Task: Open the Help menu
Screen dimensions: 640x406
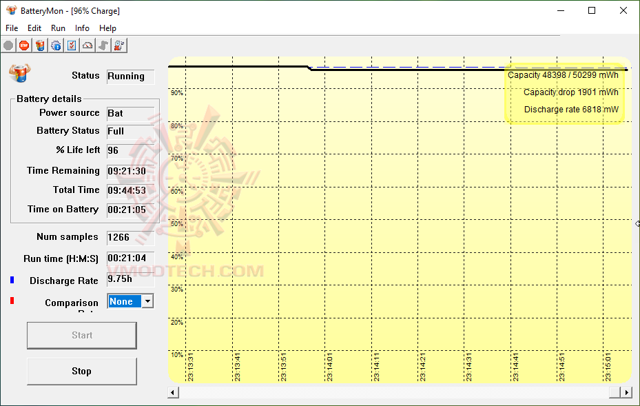Action: 107,28
